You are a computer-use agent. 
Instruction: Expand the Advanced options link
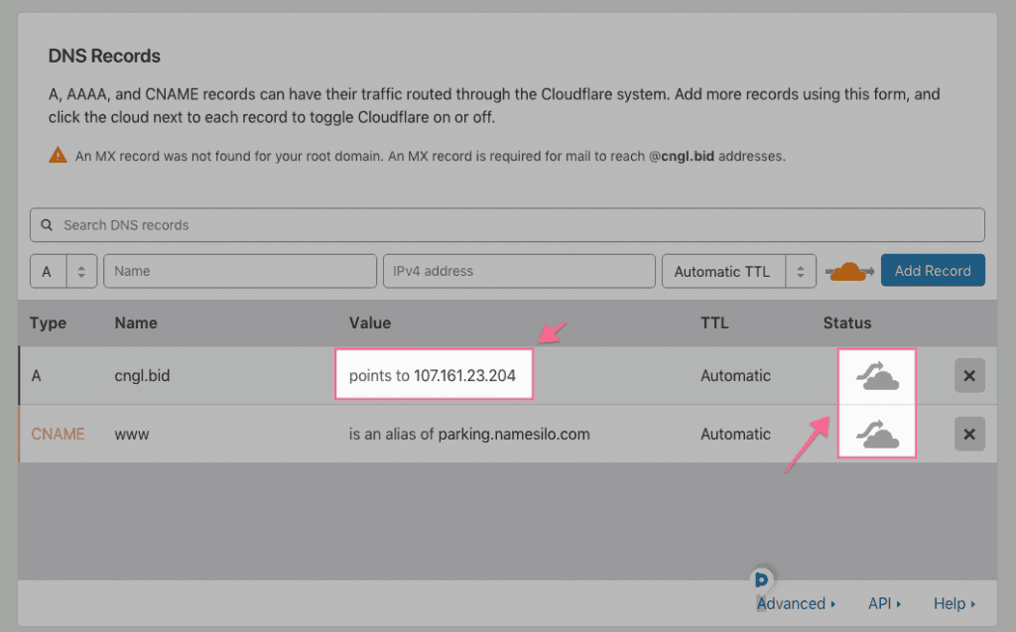click(x=797, y=603)
